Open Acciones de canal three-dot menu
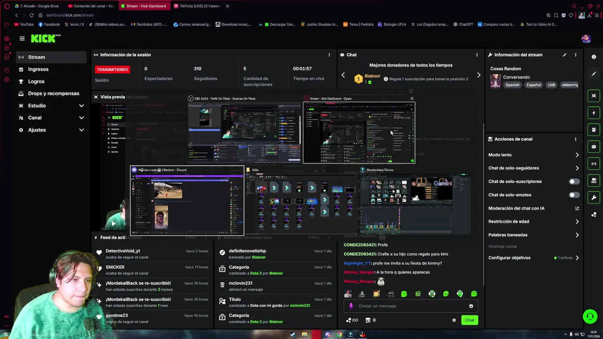 [x=575, y=139]
